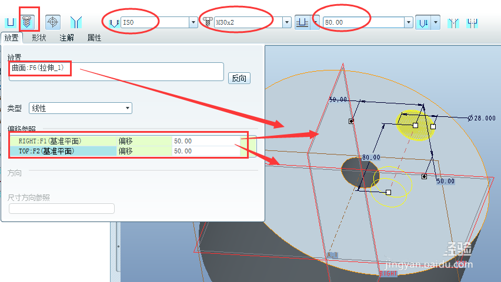Open the 注解 tab
Screen dimensions: 501x282
pyautogui.click(x=67, y=38)
